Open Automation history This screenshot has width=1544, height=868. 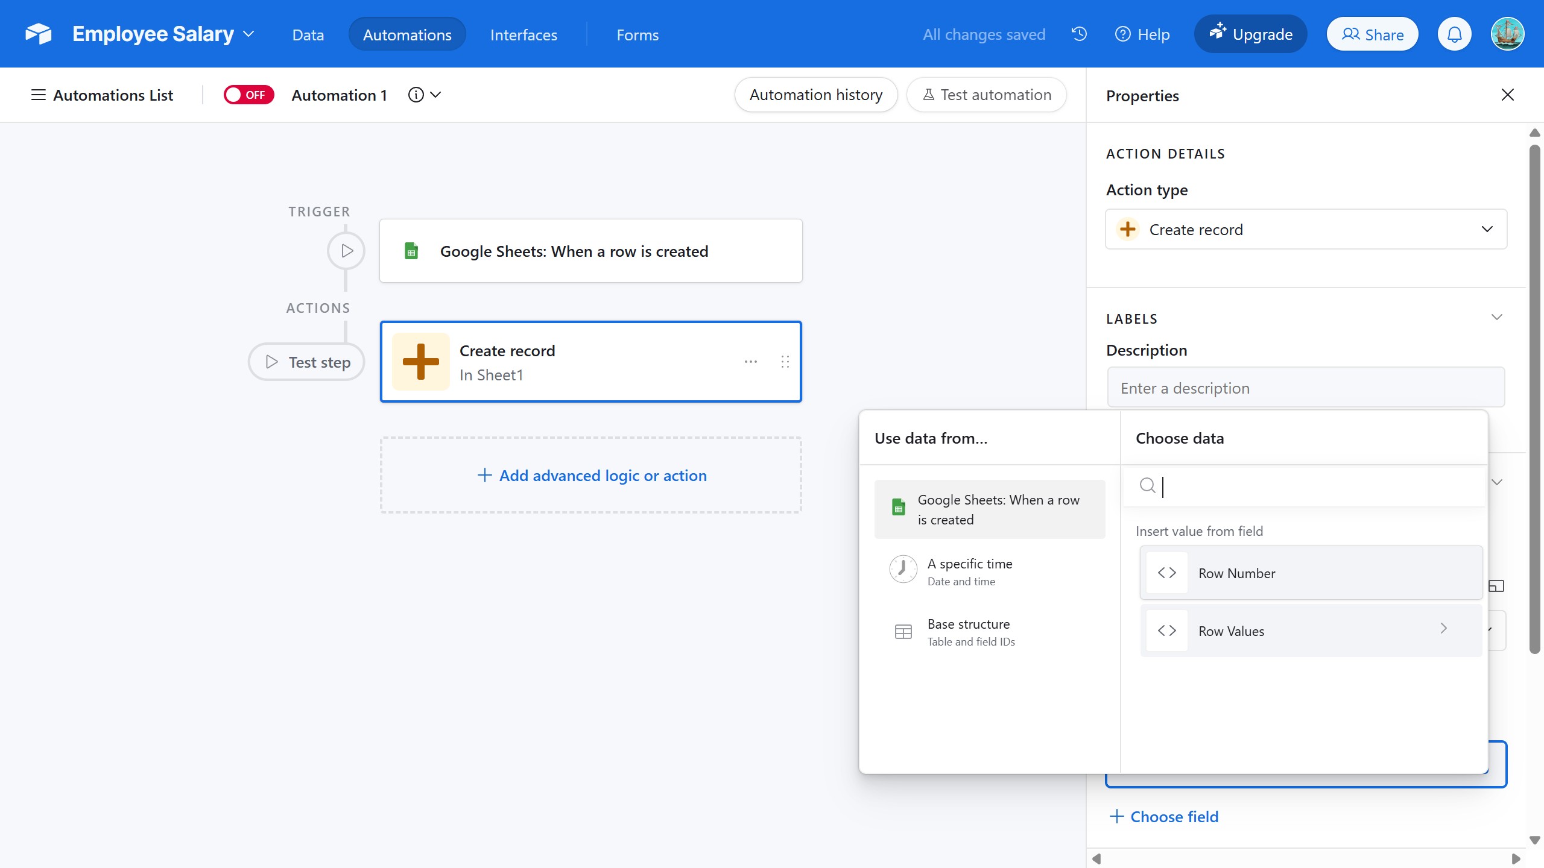816,95
